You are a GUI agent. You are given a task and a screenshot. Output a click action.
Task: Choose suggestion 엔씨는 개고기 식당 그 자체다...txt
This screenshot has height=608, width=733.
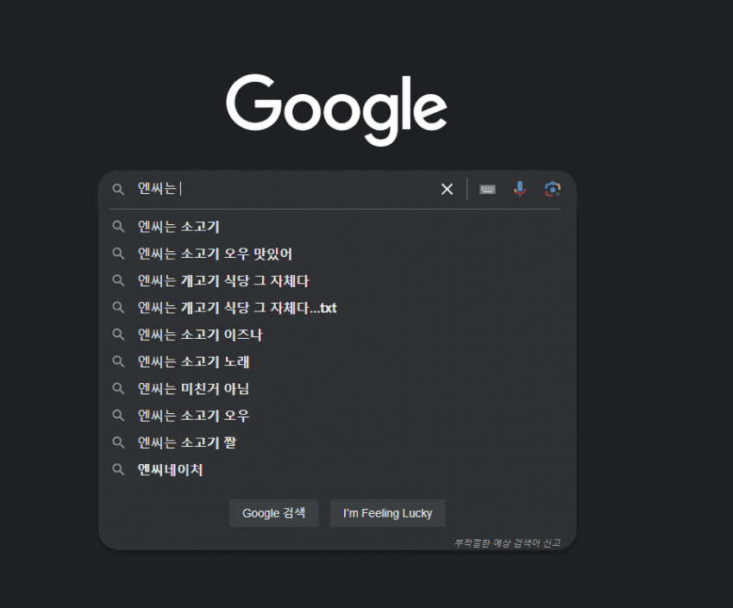[x=237, y=308]
